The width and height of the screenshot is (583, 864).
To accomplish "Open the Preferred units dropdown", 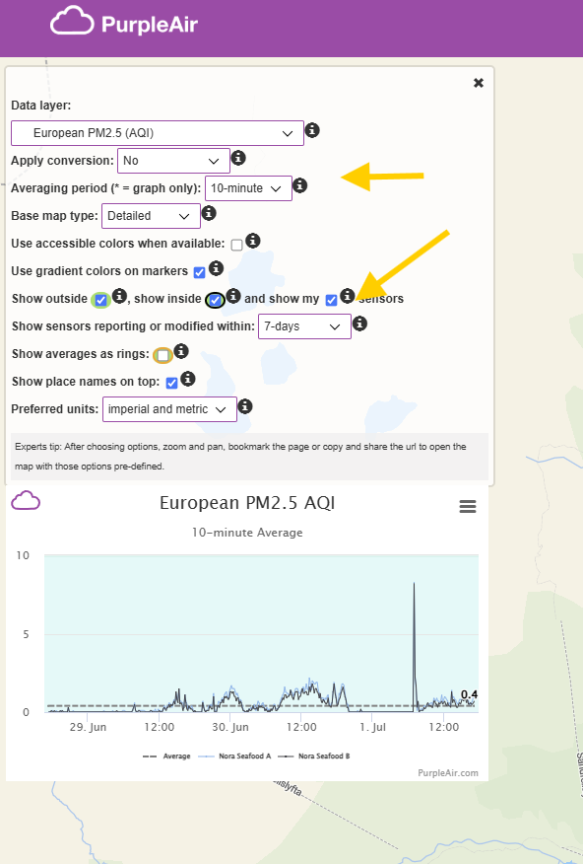I will click(x=170, y=409).
